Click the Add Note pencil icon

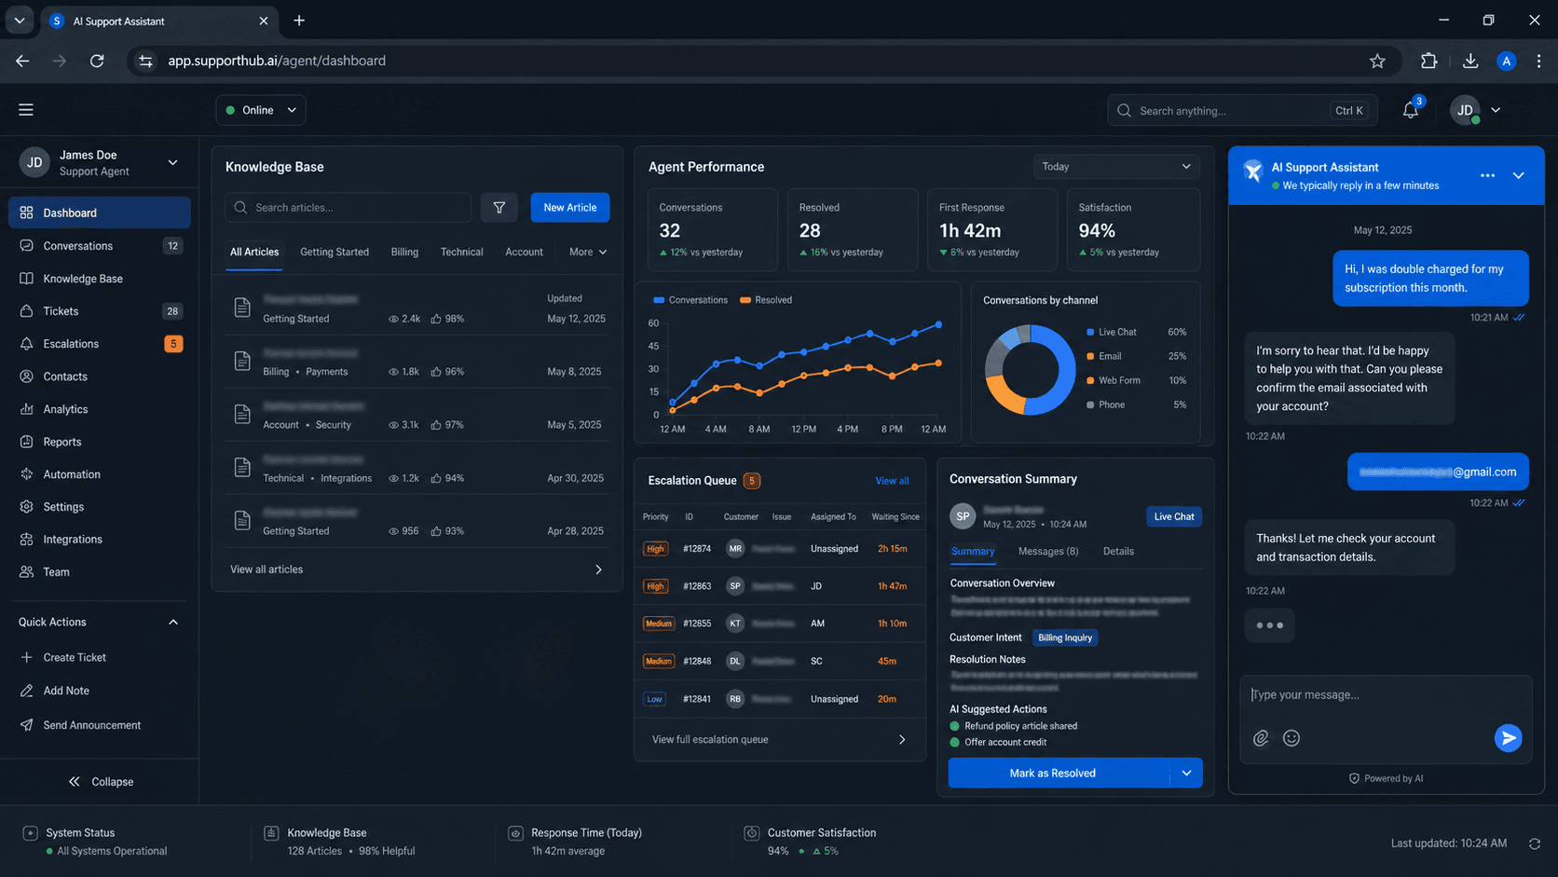click(26, 691)
